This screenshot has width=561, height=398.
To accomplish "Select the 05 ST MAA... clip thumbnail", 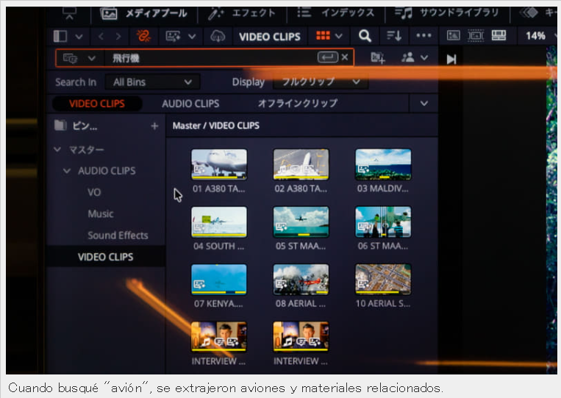I will 301,222.
